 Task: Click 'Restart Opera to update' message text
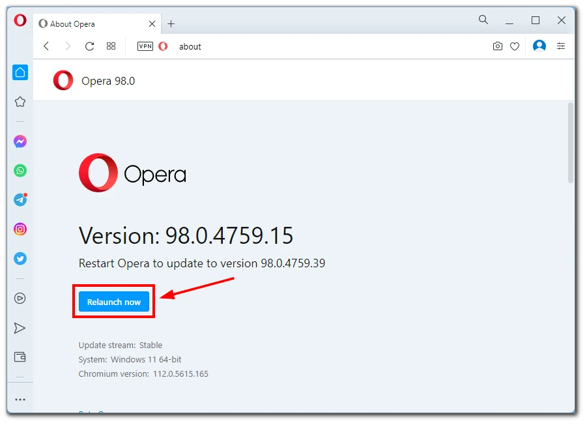[202, 263]
